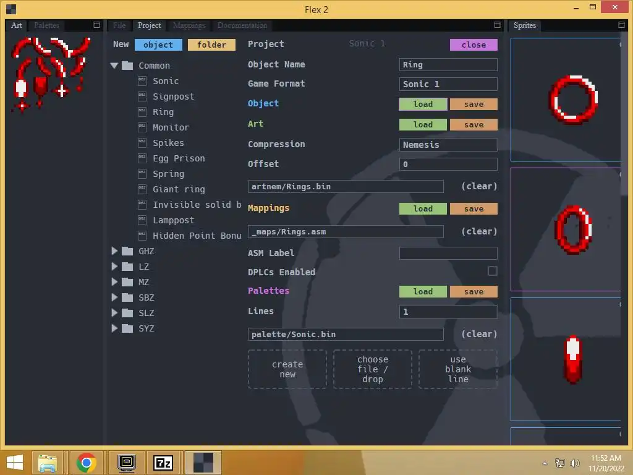This screenshot has height=475, width=633.
Task: Click the empty ASM Label field
Action: coord(448,253)
